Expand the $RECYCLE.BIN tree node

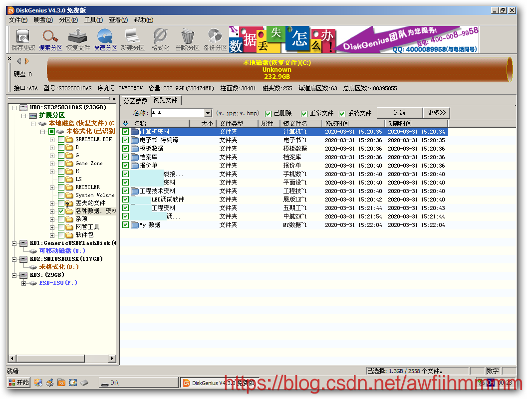52,139
